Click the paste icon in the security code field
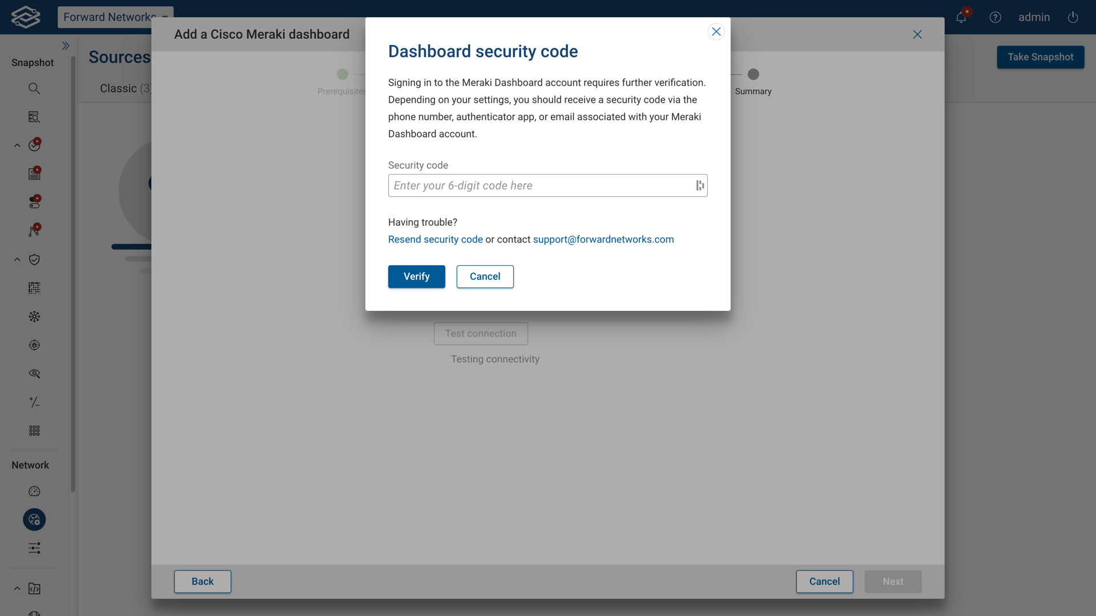This screenshot has height=616, width=1096. 699,185
